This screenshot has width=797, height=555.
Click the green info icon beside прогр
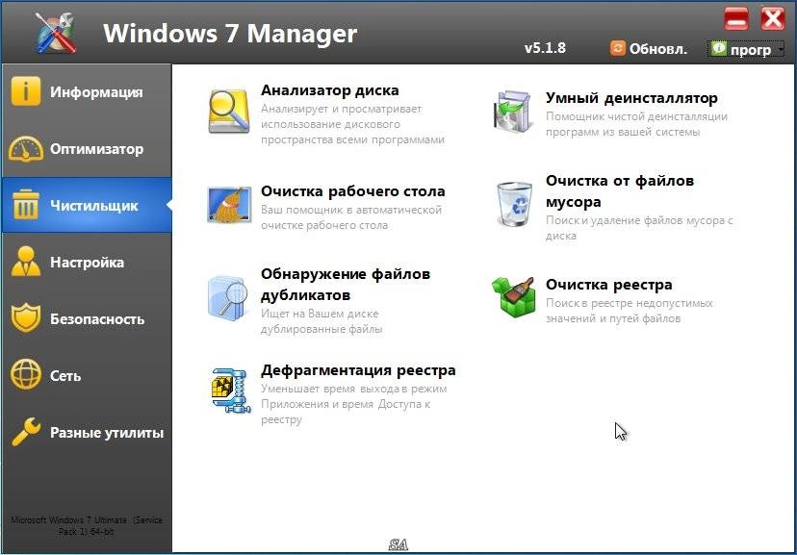(x=718, y=48)
